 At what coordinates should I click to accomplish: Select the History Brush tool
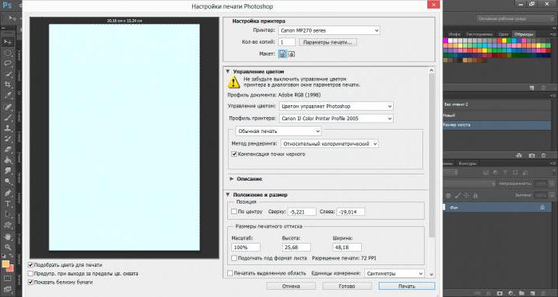point(8,139)
